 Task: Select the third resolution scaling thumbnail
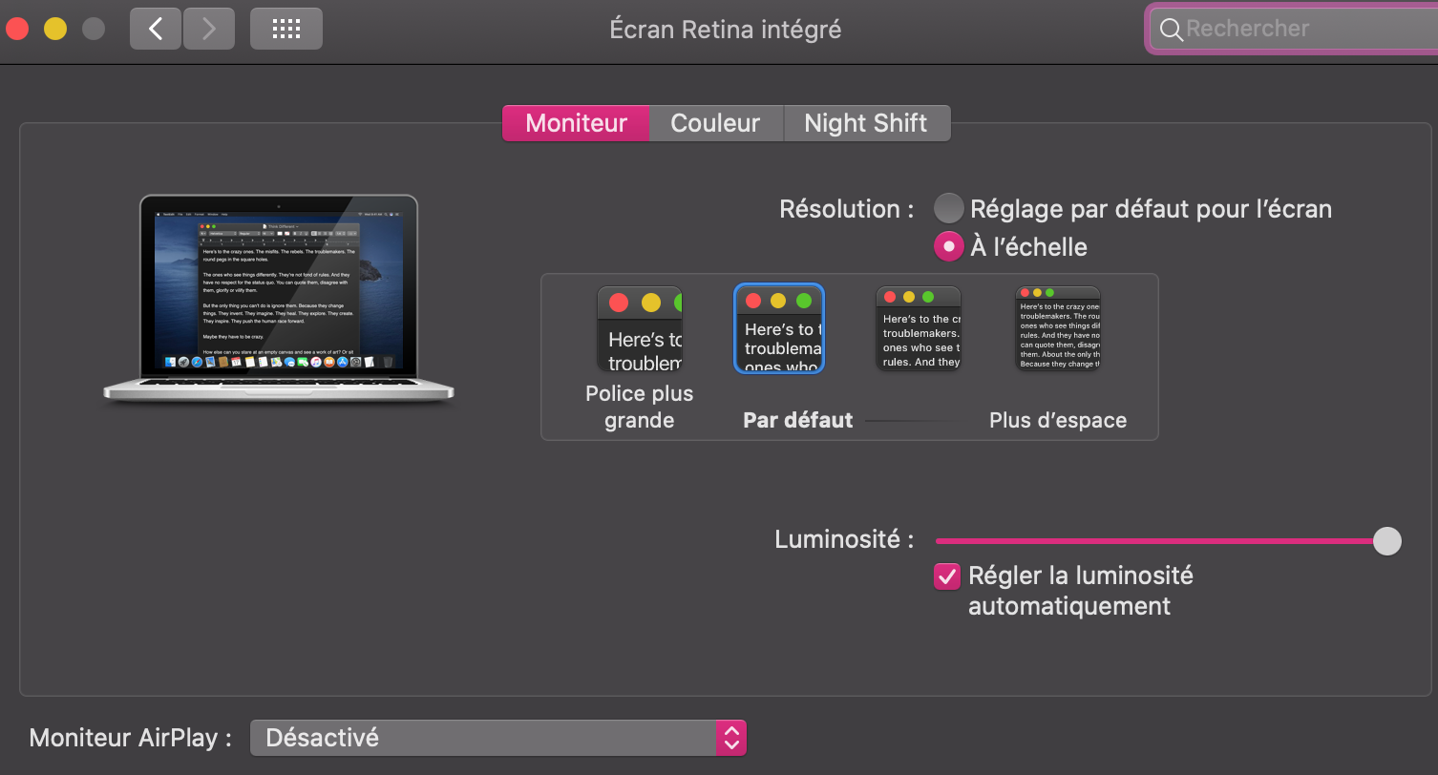[918, 329]
